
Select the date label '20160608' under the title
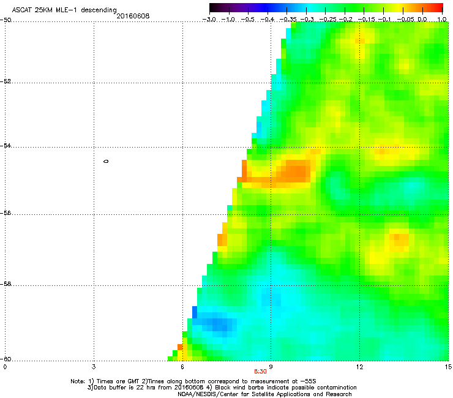[133, 16]
